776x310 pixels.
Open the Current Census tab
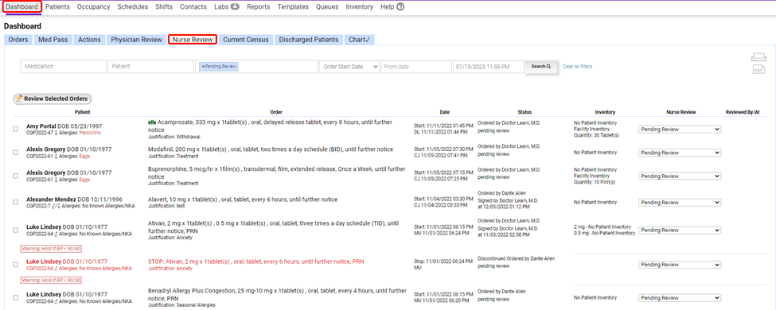(246, 40)
